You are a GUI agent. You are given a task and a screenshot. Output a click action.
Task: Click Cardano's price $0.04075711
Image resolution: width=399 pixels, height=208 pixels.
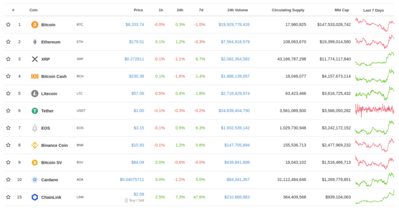click(x=132, y=179)
